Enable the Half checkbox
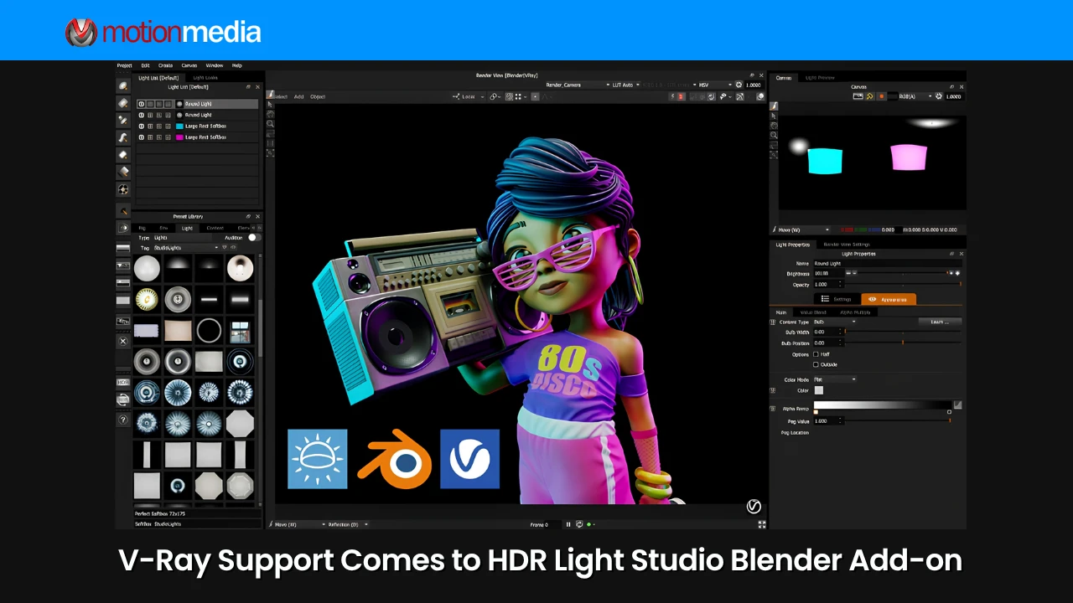1073x603 pixels. (816, 354)
